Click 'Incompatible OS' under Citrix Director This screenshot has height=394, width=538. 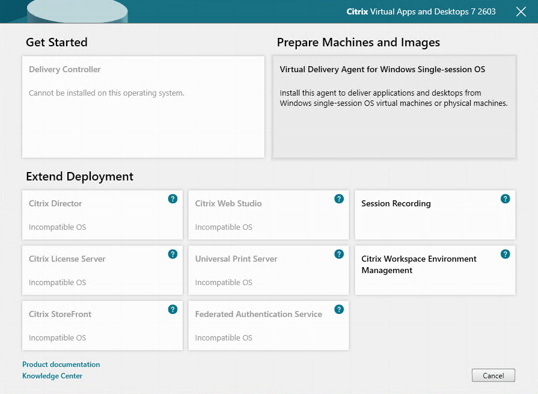point(57,227)
